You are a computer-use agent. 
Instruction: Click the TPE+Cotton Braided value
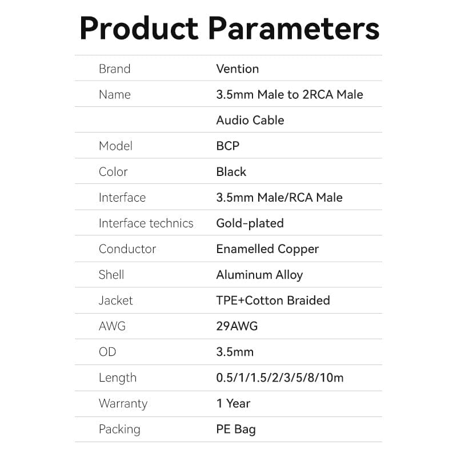point(272,300)
